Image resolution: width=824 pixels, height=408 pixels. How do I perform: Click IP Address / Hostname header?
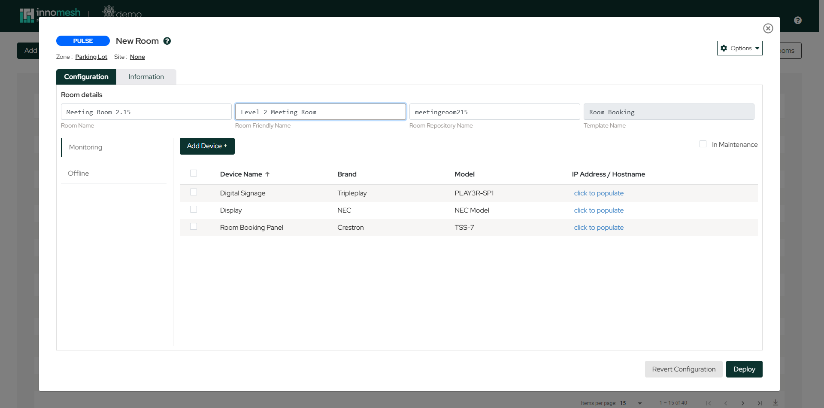[608, 174]
